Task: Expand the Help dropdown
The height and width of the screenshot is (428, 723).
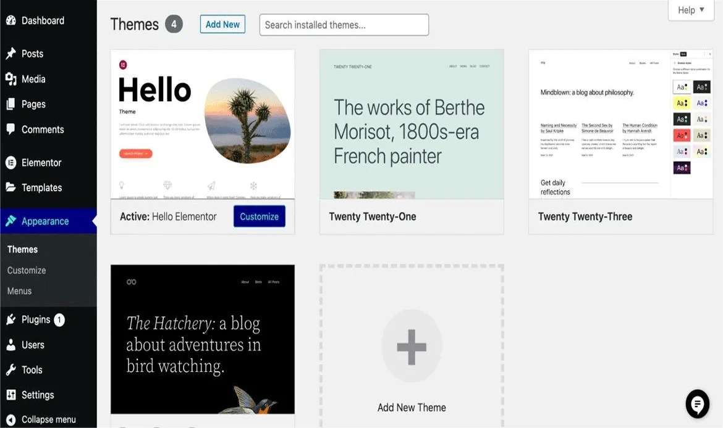Action: tap(691, 10)
